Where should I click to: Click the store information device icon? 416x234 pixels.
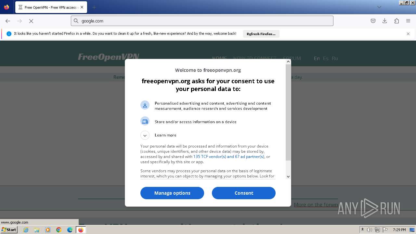click(145, 121)
